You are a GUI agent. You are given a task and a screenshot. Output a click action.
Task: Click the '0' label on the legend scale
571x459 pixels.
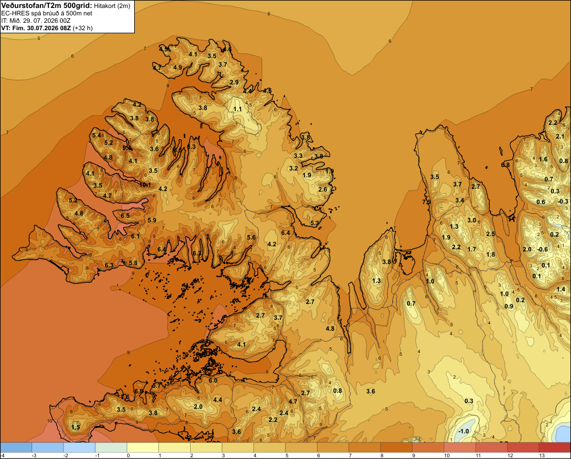[x=128, y=456]
